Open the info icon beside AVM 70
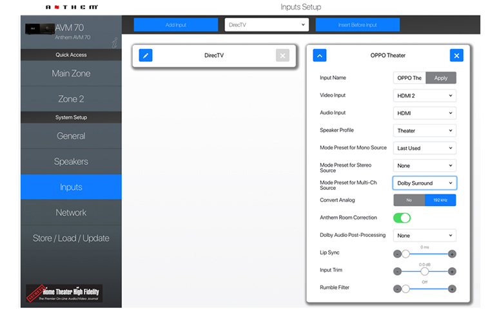The image size is (499, 309). click(x=115, y=42)
